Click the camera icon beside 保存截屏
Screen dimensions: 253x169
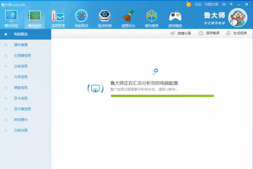201,33
